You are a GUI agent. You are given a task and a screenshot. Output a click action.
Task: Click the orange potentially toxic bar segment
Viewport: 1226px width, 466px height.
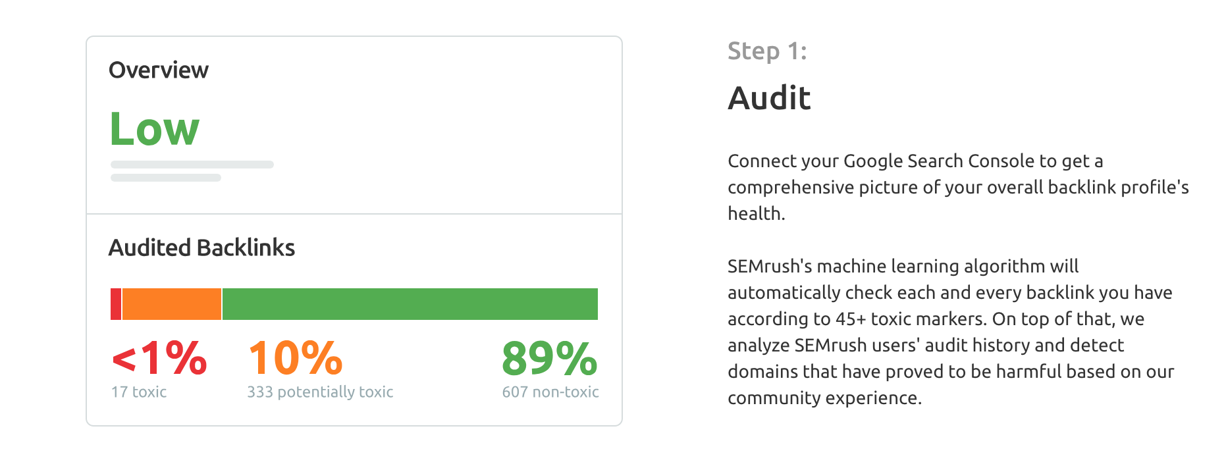tap(172, 304)
